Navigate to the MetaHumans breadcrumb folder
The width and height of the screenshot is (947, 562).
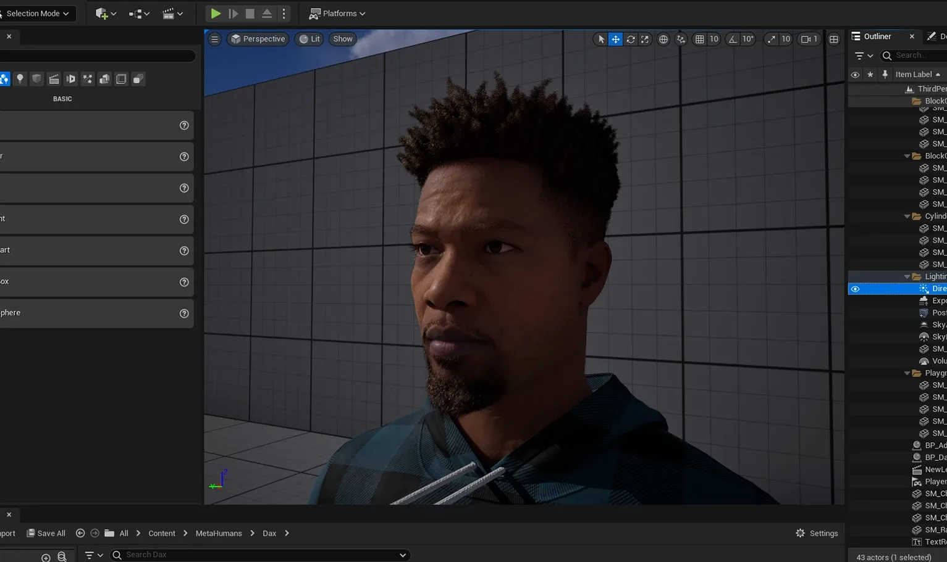coord(219,533)
